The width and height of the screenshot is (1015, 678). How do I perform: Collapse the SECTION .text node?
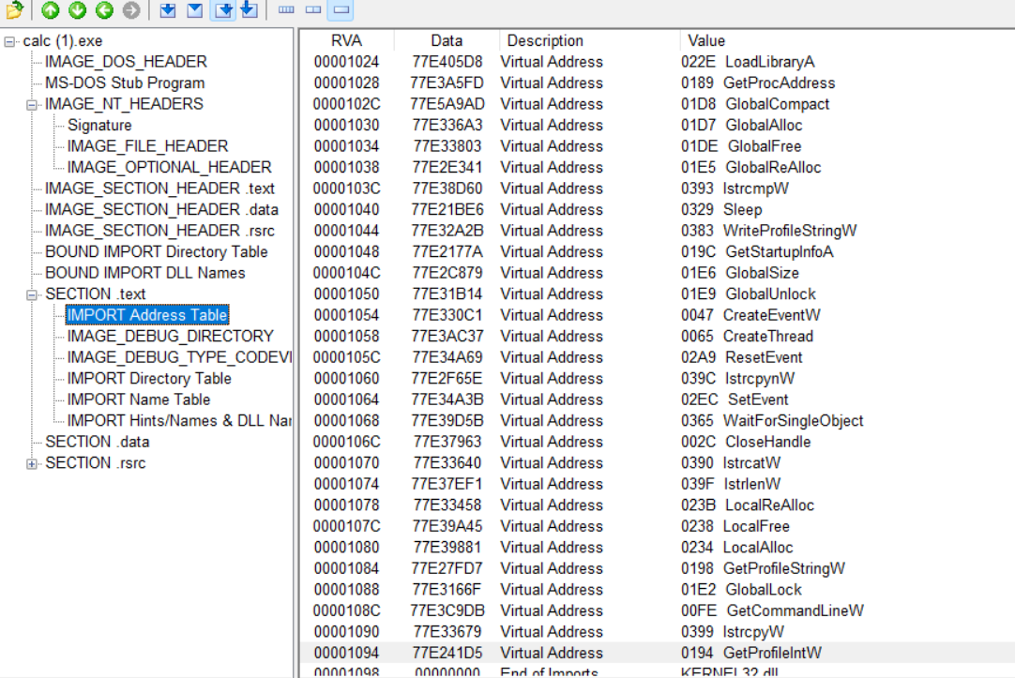(31, 295)
